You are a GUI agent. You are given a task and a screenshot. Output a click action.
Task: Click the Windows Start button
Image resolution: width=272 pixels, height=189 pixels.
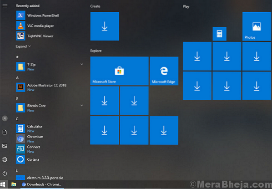3,184
